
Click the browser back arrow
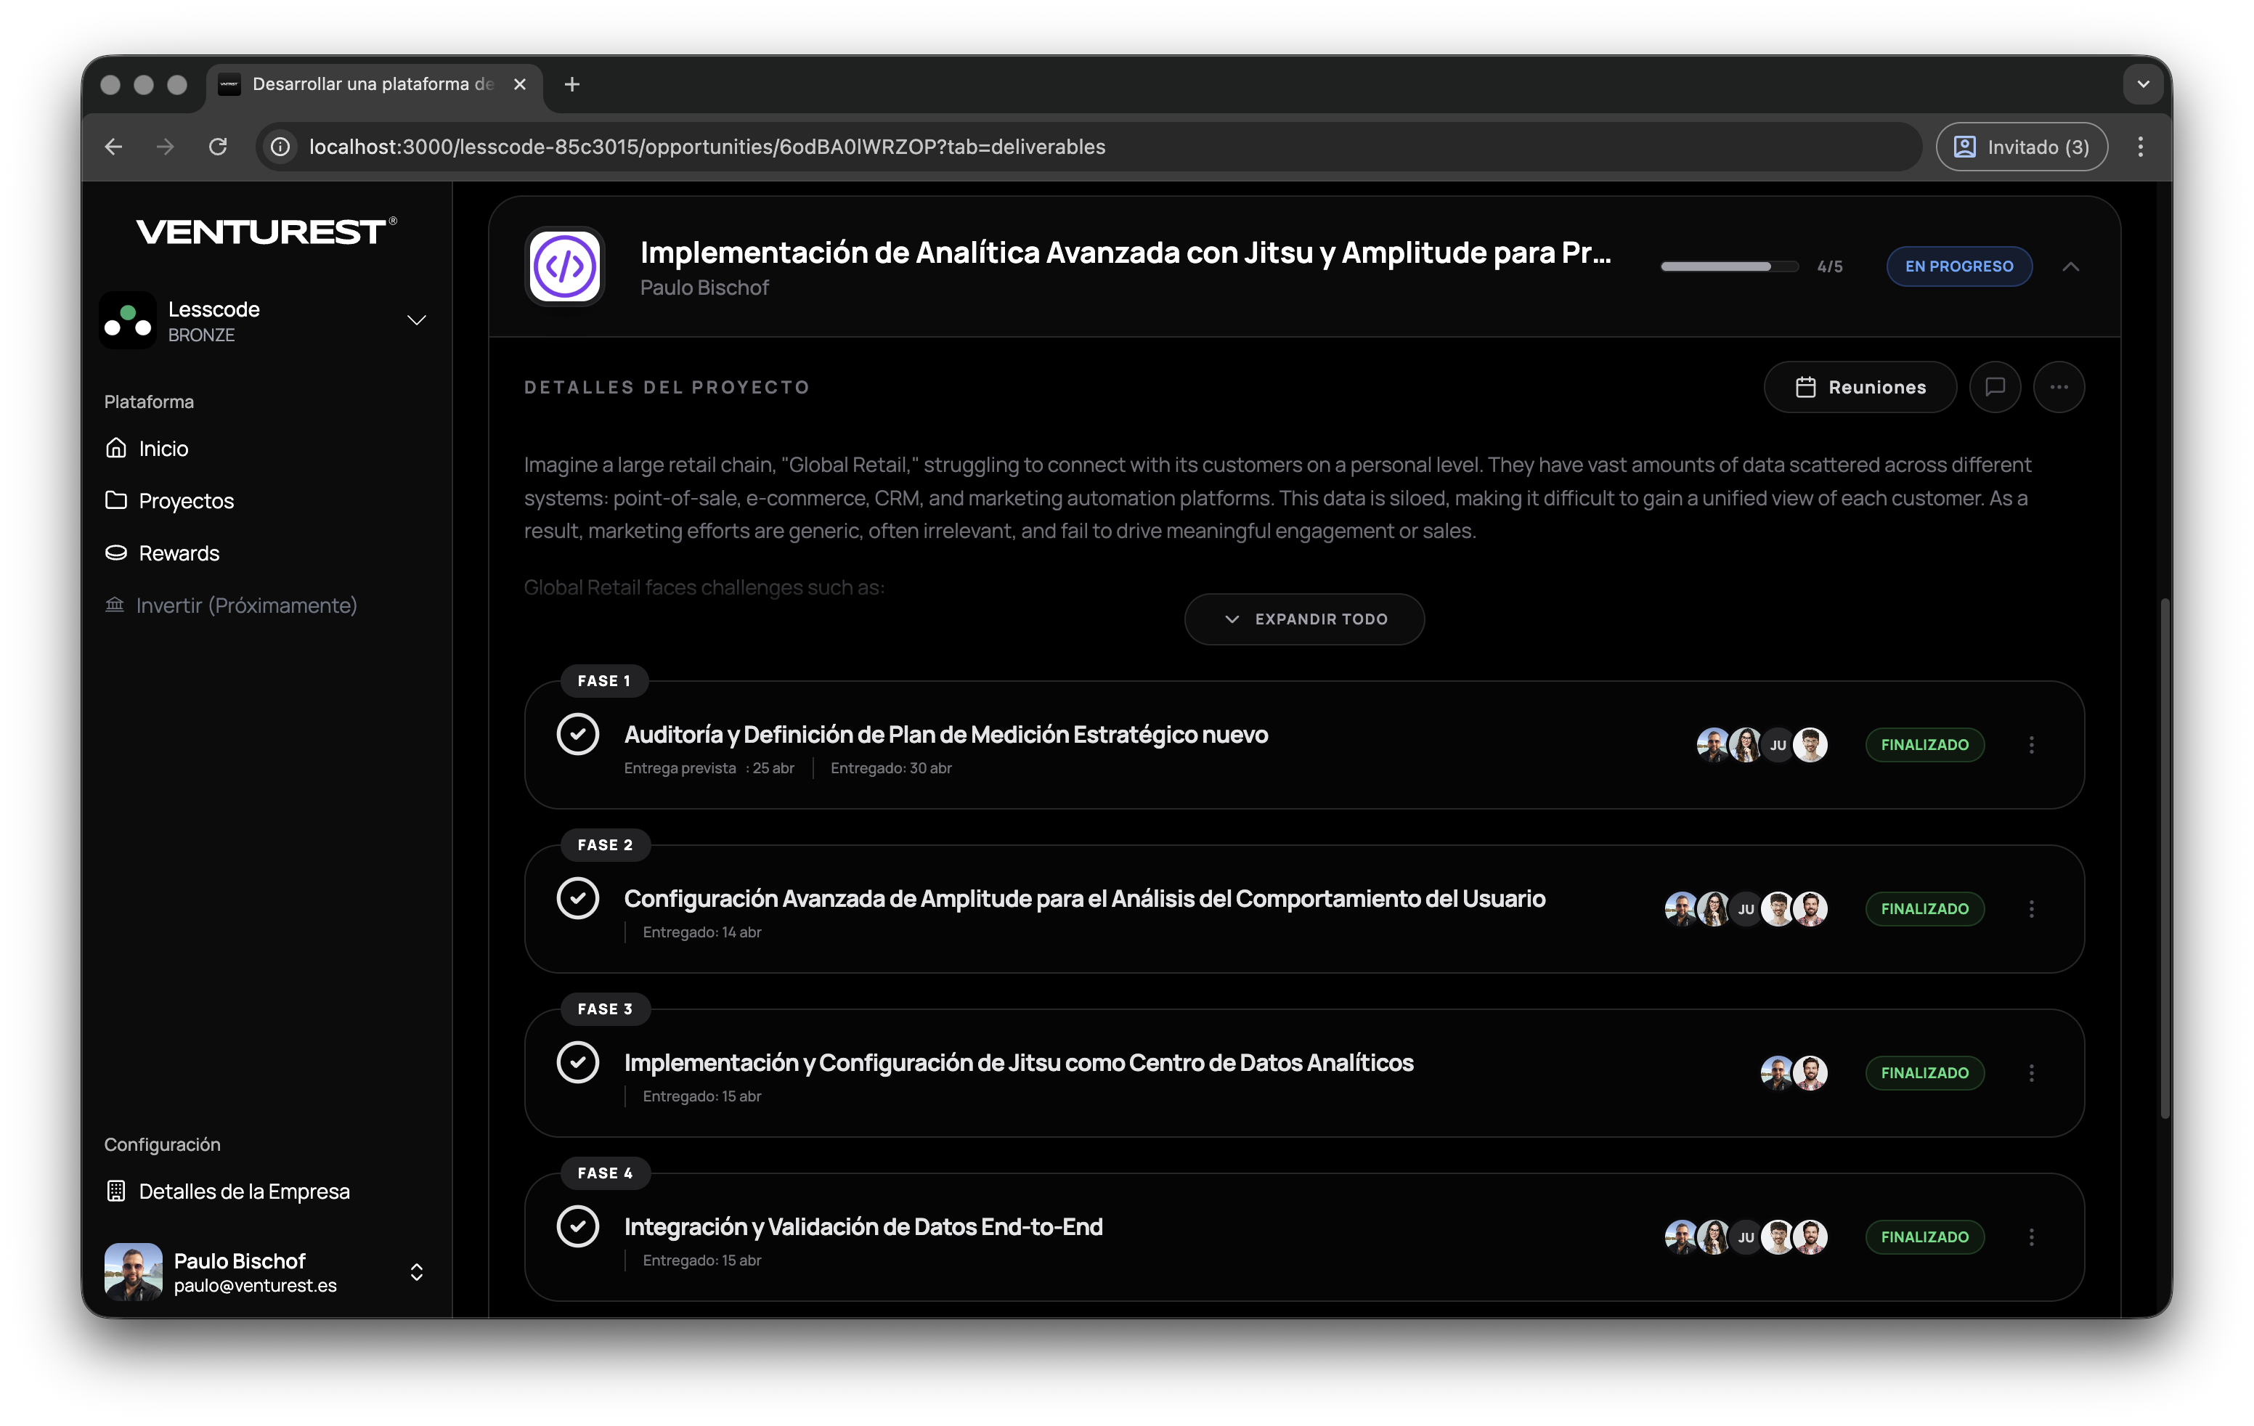click(113, 146)
